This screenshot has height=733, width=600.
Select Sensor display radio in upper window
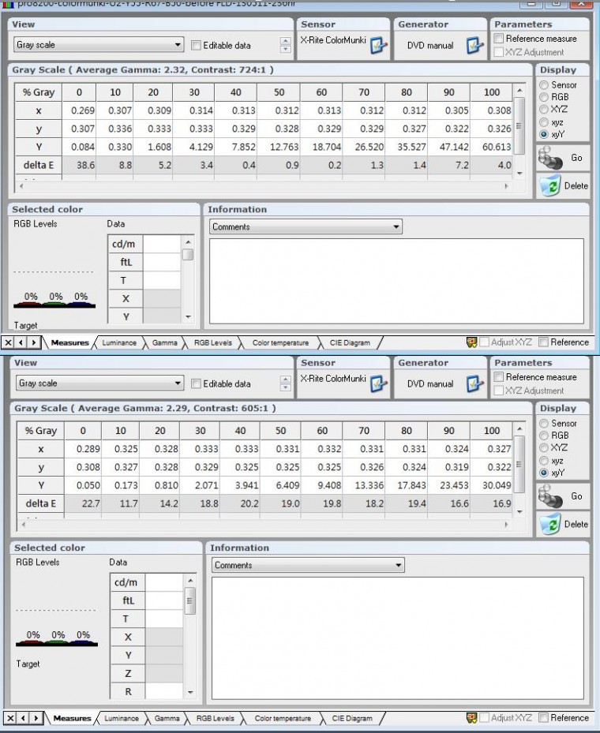[x=544, y=85]
